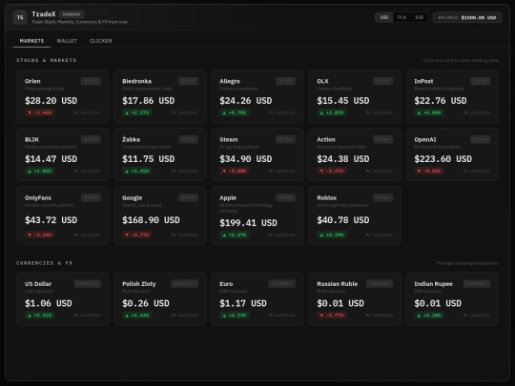The image size is (515, 386).
Task: Click OLX's green percent change badge
Action: (332, 112)
